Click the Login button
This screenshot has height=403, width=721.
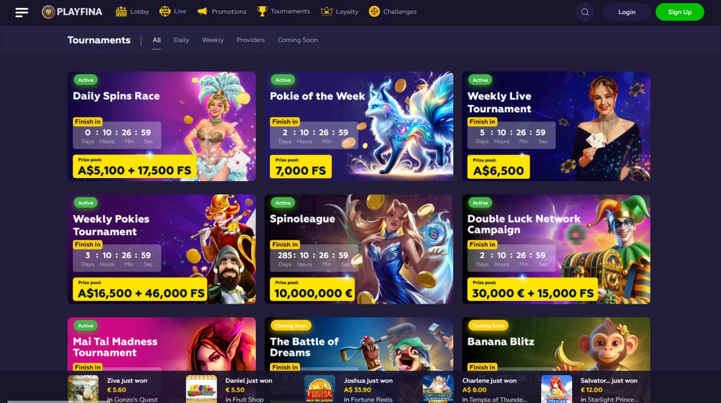(627, 12)
